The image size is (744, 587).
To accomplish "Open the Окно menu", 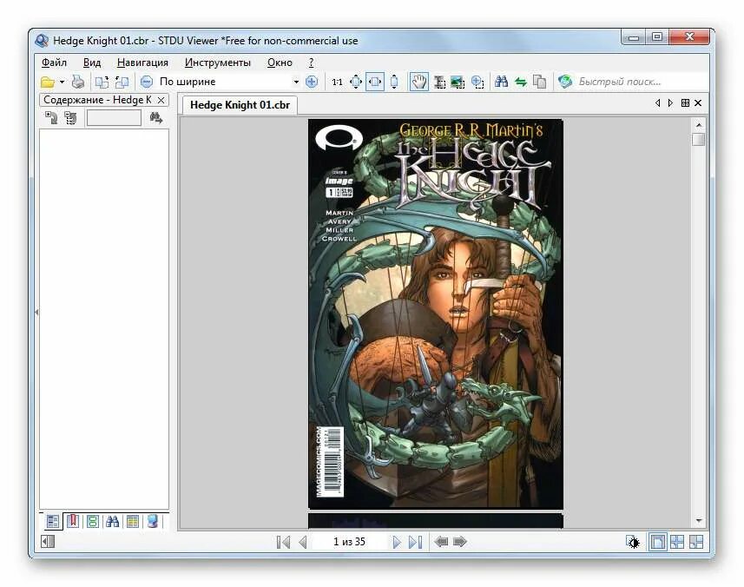I will (x=280, y=63).
